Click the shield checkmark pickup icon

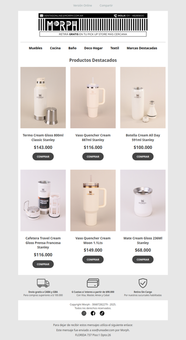143,283
